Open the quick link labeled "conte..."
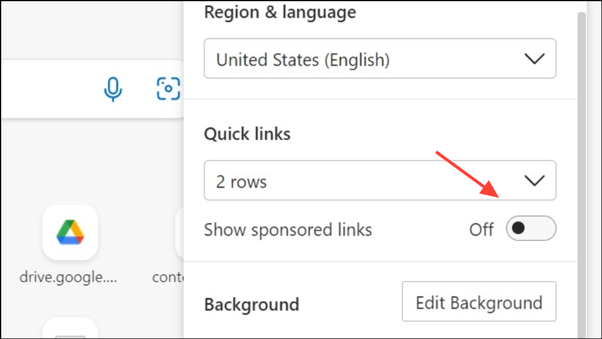Screen dimensions: 602x339 pos(169,276)
